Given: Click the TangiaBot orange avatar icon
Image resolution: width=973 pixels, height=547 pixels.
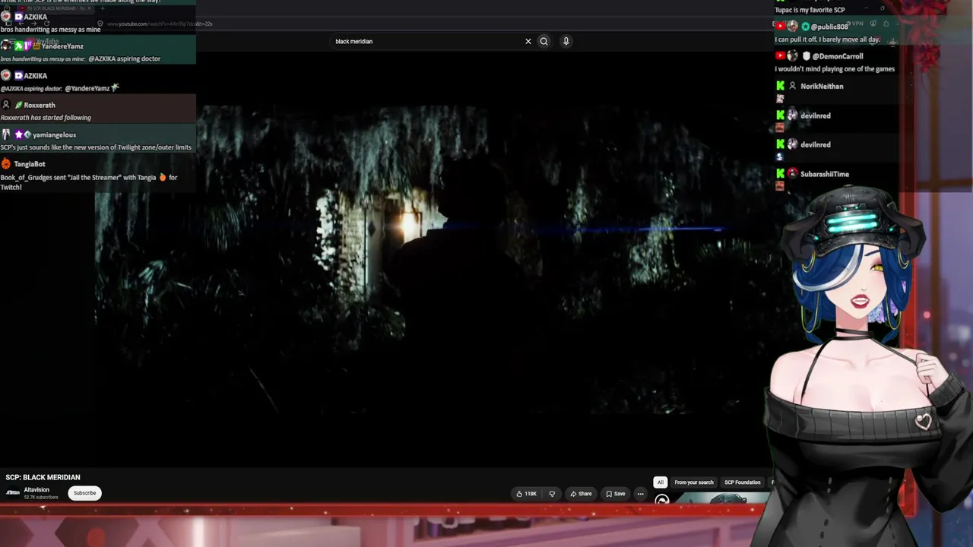Looking at the screenshot, I should point(6,164).
